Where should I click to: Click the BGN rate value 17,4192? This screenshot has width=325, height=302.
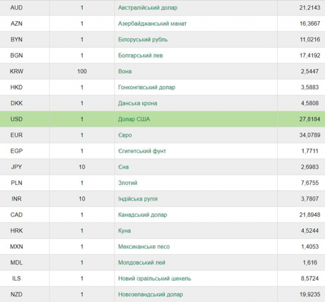(310, 56)
